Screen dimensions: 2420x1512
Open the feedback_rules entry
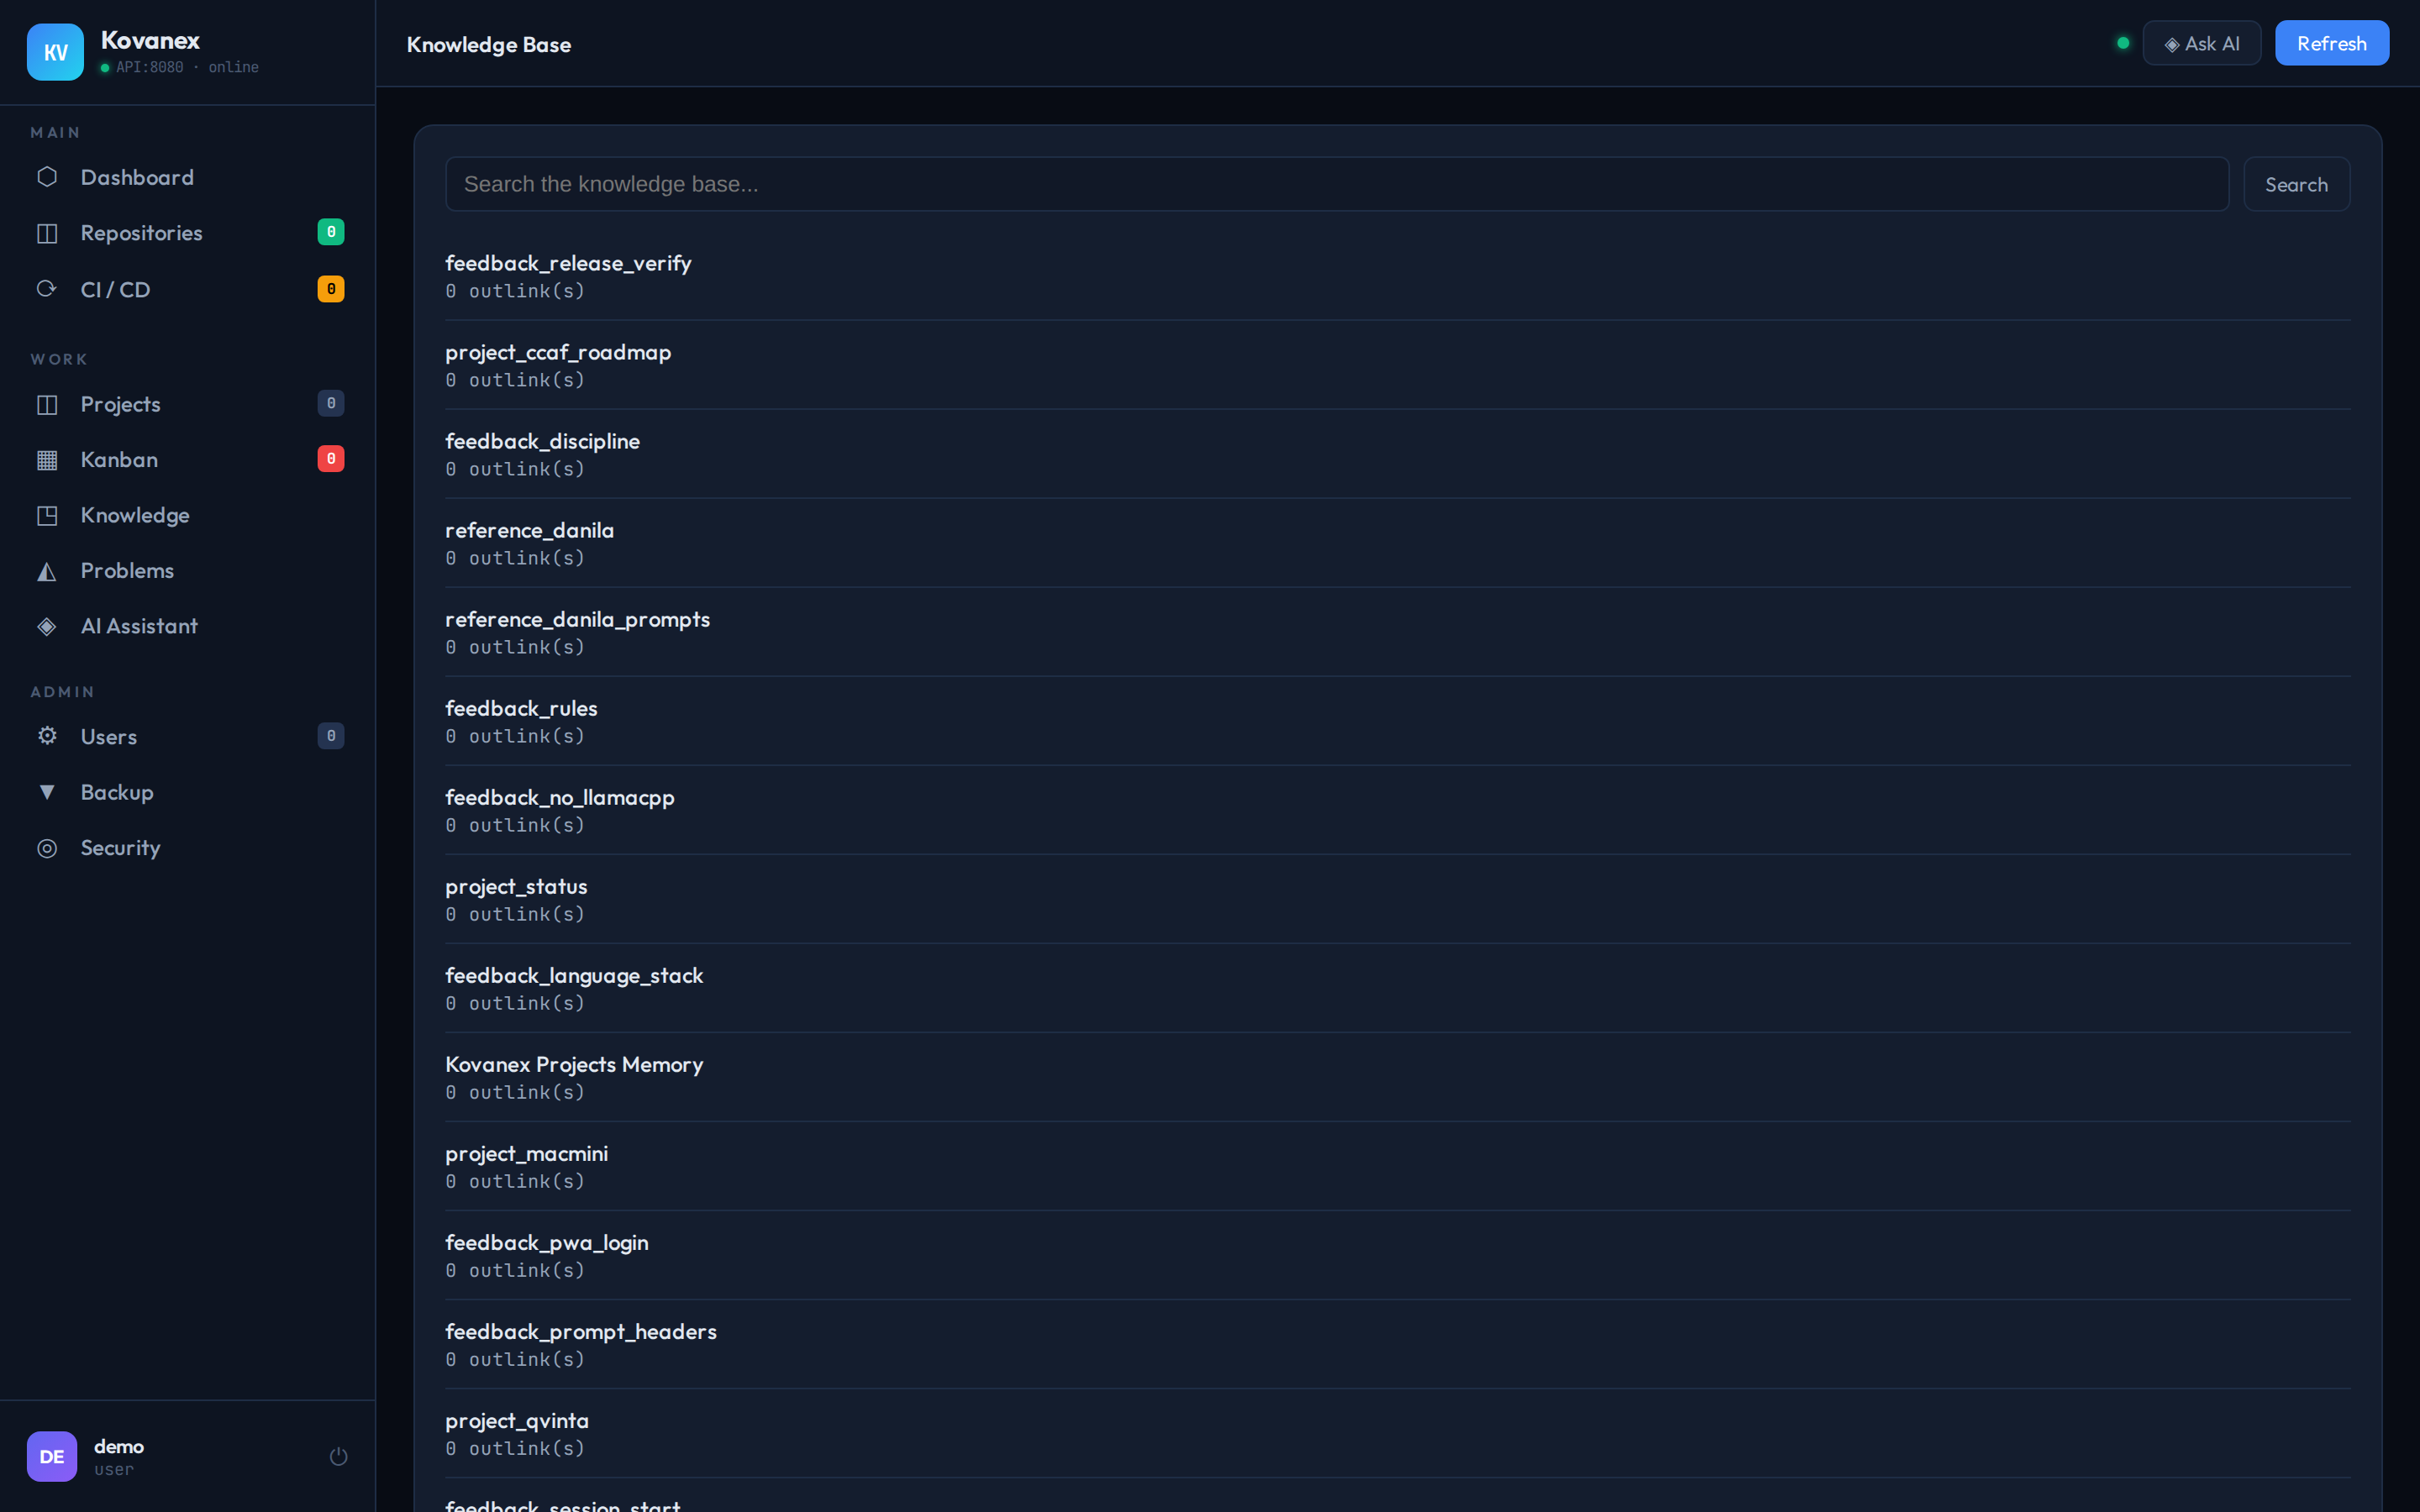click(x=1398, y=721)
